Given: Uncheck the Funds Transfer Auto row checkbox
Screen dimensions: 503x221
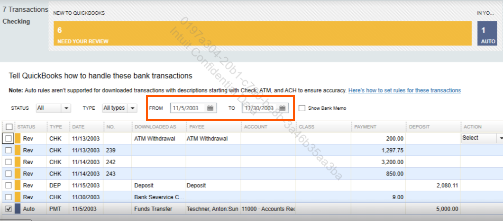Looking at the screenshot, I should click(x=9, y=209).
